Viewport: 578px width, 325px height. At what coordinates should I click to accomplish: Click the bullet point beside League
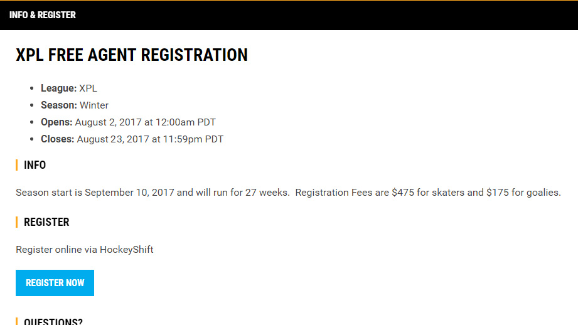[x=33, y=88]
